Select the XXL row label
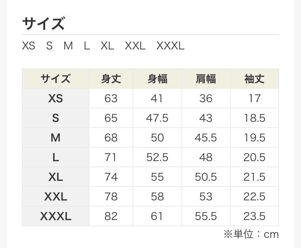The height and width of the screenshot is (248, 301). coord(56,197)
